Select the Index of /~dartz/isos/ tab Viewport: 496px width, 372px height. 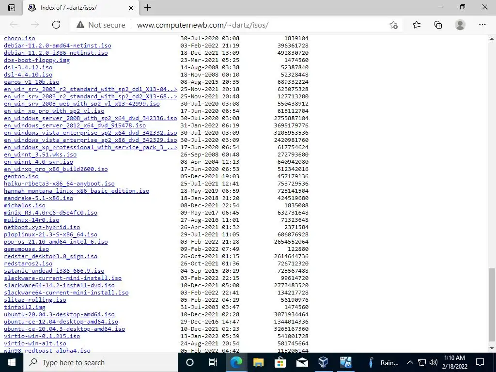click(81, 8)
